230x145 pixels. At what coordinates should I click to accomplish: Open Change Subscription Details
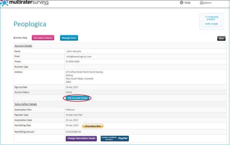[x=81, y=139]
